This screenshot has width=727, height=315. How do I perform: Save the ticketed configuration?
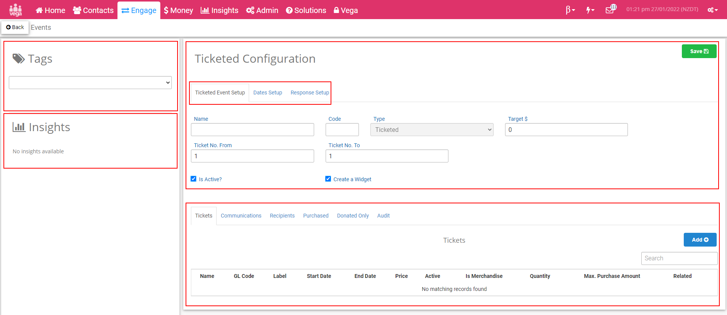699,51
